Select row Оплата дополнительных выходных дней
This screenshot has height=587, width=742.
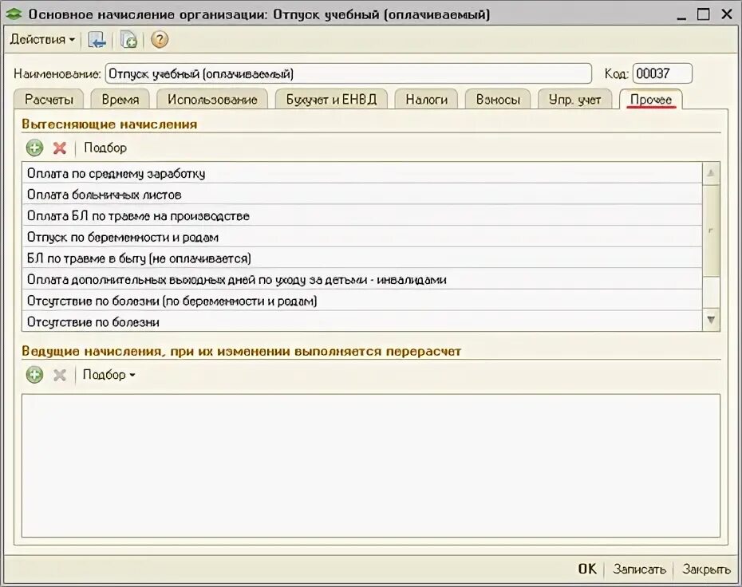(362, 280)
